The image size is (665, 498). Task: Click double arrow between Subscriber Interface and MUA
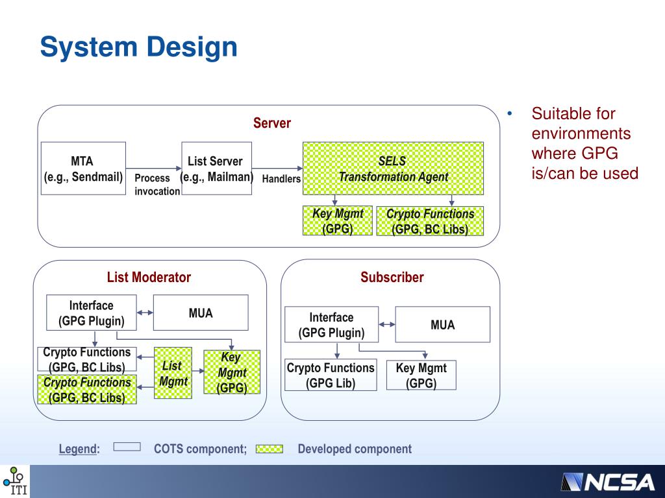tap(387, 324)
